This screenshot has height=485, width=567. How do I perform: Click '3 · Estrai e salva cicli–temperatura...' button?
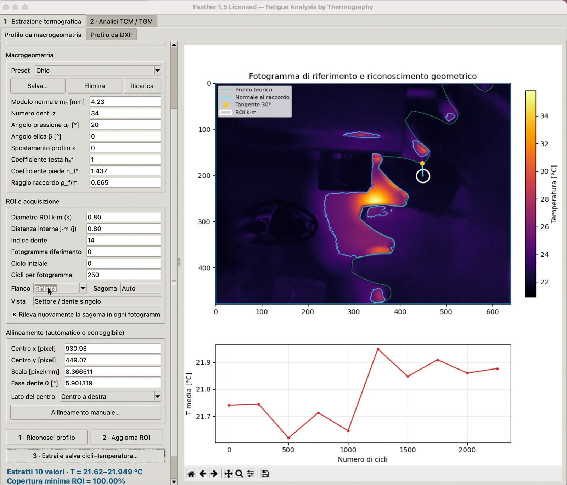pyautogui.click(x=85, y=456)
